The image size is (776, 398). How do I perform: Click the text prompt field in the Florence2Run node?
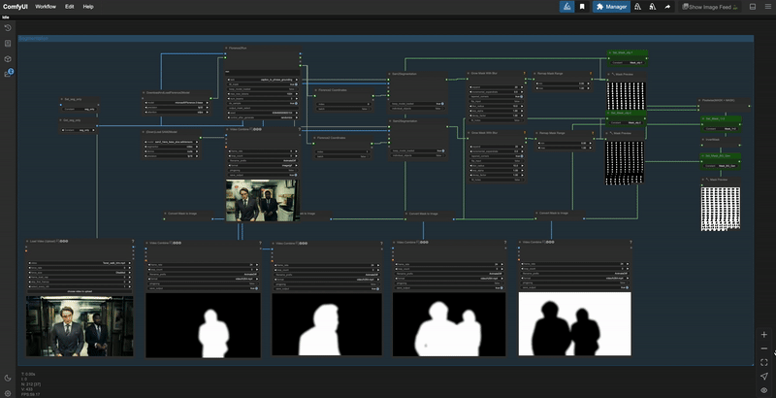[262, 72]
